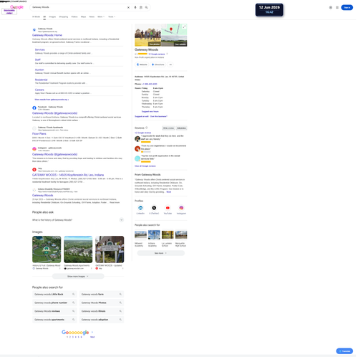Switch to the News tab
The width and height of the screenshot is (358, 357).
(92, 16)
